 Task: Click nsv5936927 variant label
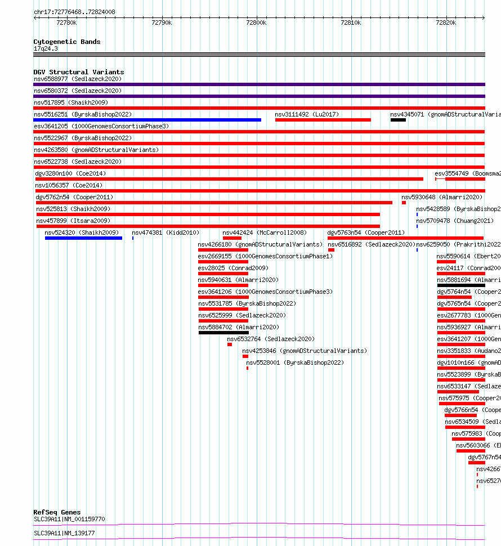(469, 328)
